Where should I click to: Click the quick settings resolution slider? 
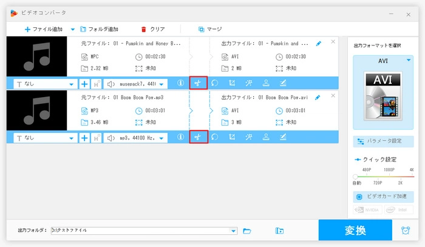[x=383, y=177]
